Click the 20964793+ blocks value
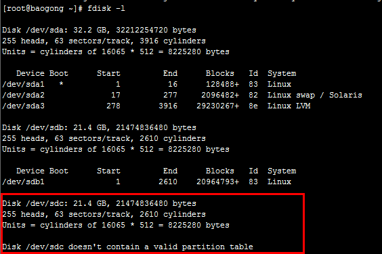The height and width of the screenshot is (254, 382). (218, 182)
